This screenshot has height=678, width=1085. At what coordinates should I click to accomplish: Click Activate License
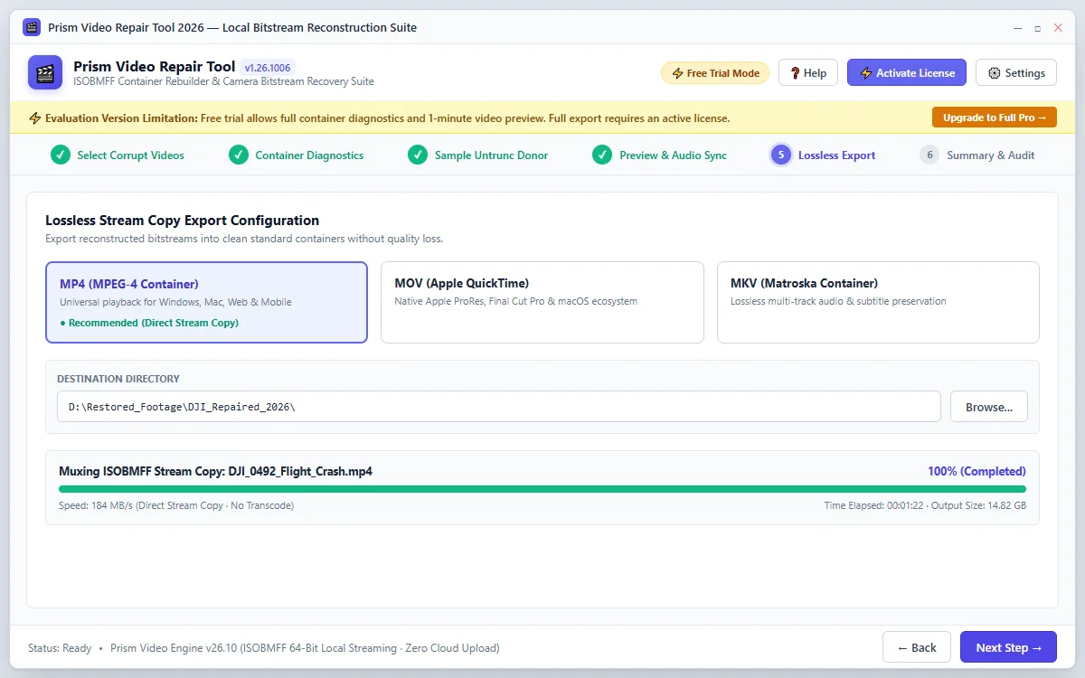907,73
